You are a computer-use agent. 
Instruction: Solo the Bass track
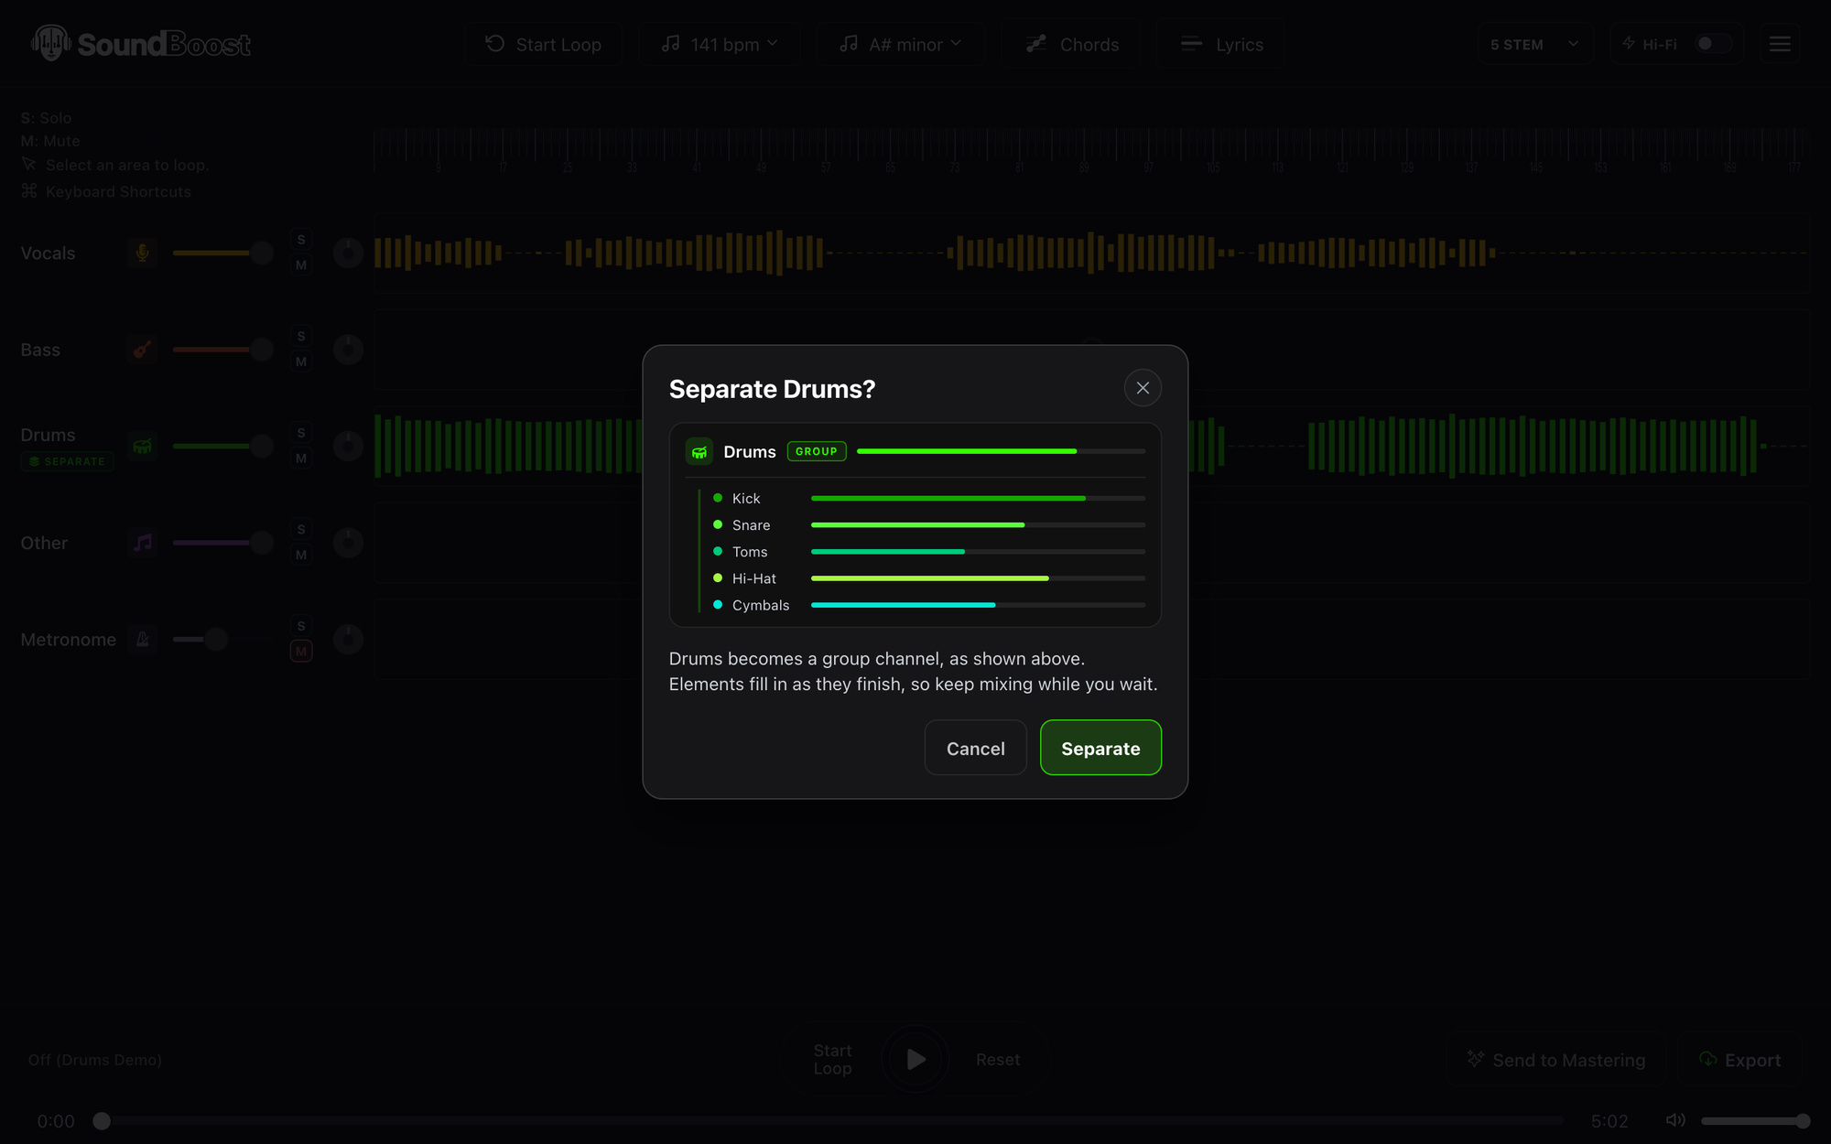tap(301, 337)
